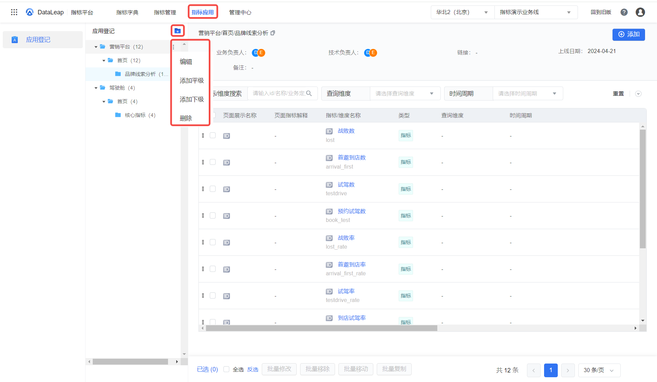Click the 应用登记 sidebar icon
This screenshot has height=382, width=657.
(x=15, y=40)
